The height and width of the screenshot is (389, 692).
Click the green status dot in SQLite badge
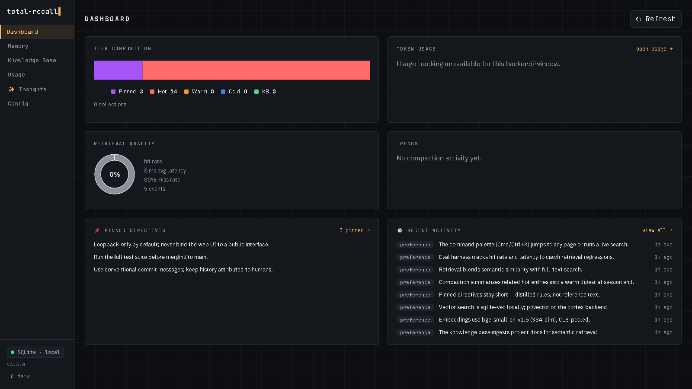[13, 352]
